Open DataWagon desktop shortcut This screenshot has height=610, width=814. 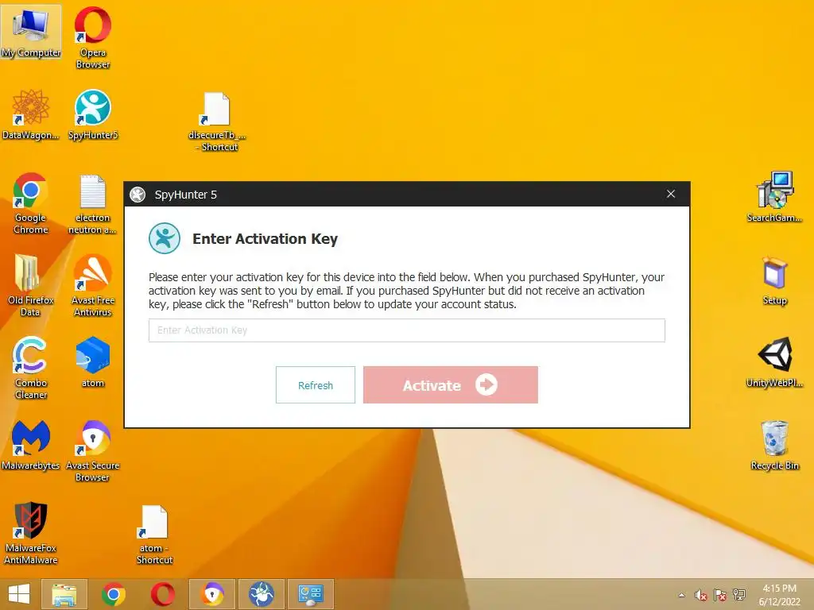(31, 114)
